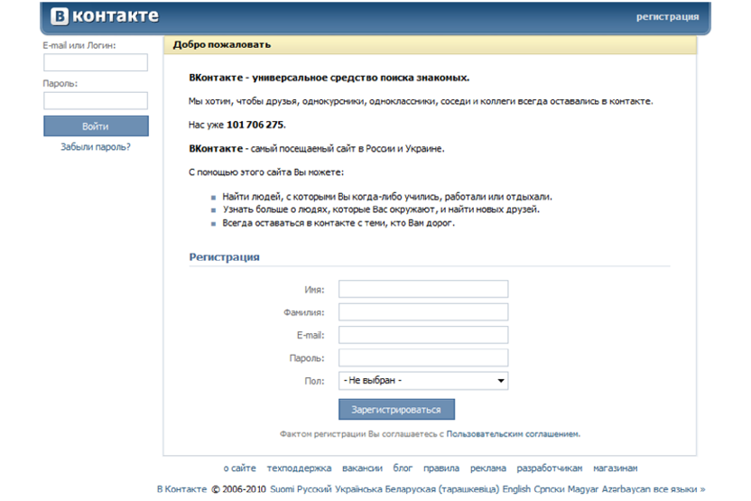Click the В Контакте footer link

182,489
